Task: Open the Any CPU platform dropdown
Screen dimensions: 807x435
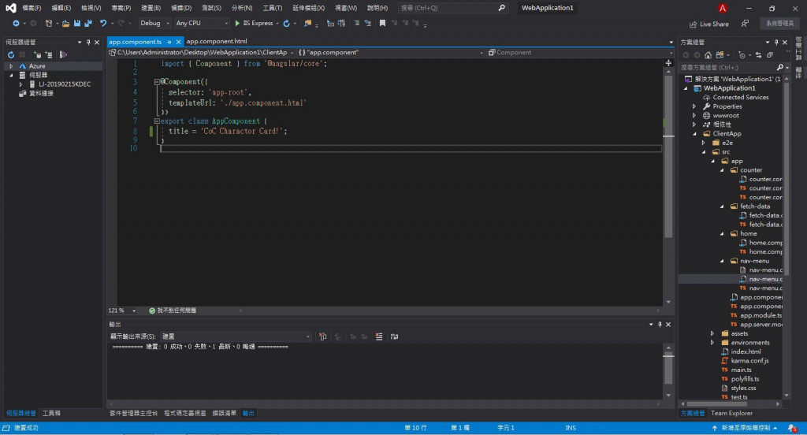Action: click(201, 23)
